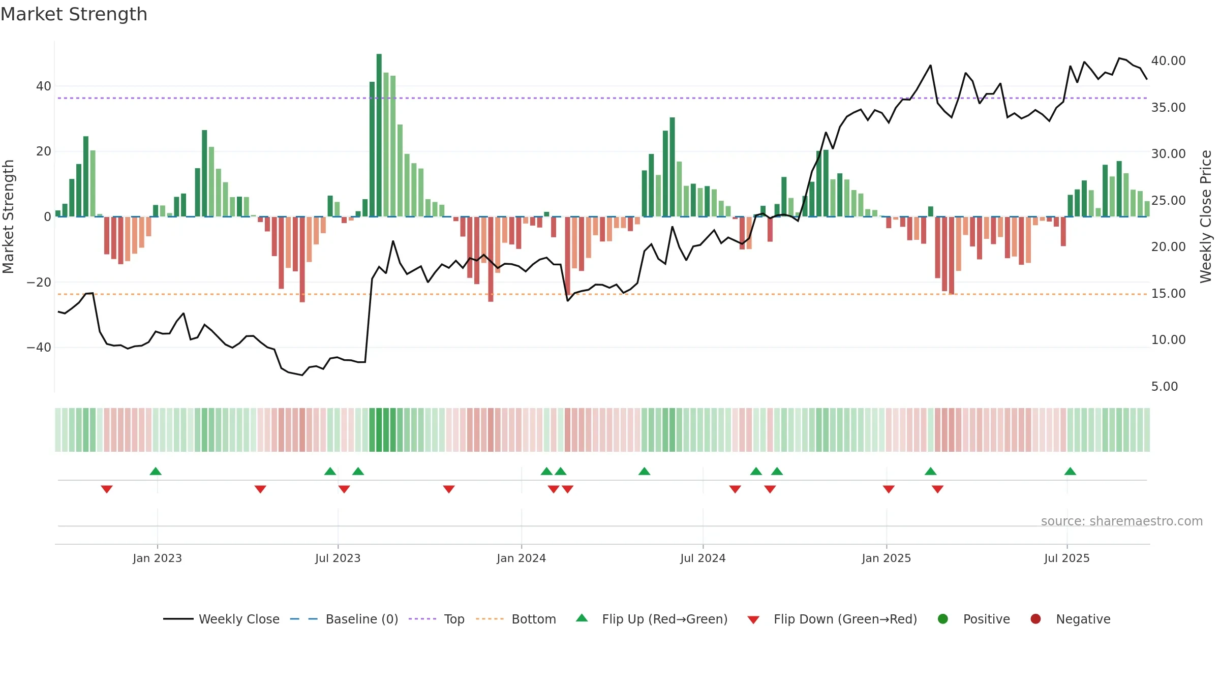Image resolution: width=1220 pixels, height=686 pixels.
Task: Click the purple dotted Top line legend sample
Action: (x=422, y=619)
